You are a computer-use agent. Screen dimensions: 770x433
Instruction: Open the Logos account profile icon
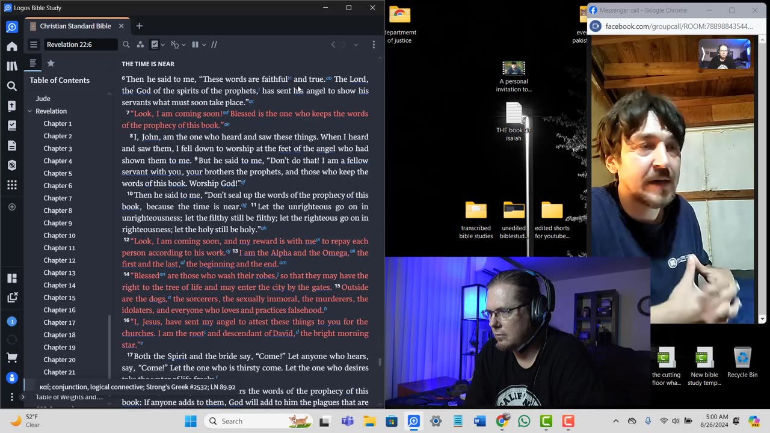12,378
